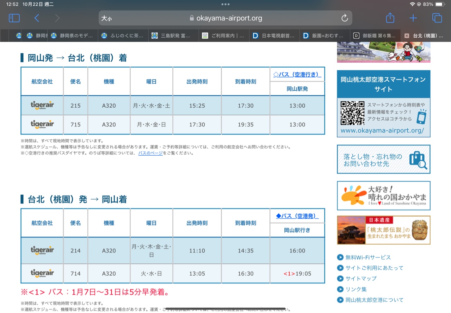Open the バス（空港行き） link
451x313 pixels.
[297, 74]
